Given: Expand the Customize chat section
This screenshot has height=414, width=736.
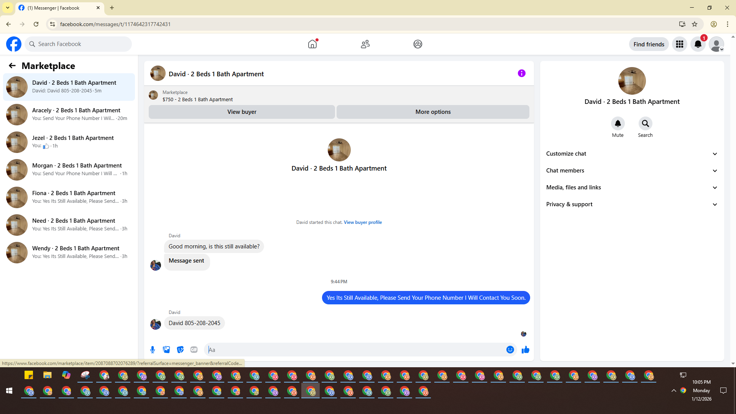Looking at the screenshot, I should 632,154.
